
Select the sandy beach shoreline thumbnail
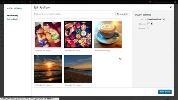tap(78, 69)
